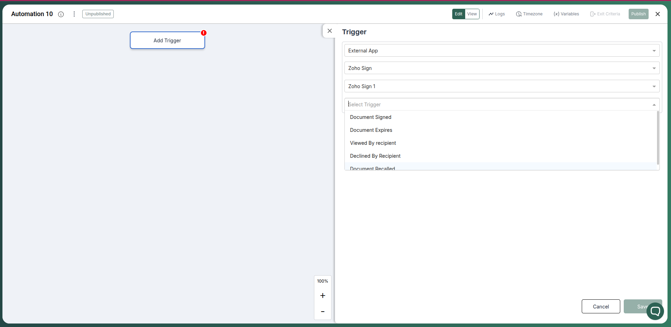Click the zoom in plus icon
Image resolution: width=671 pixels, height=327 pixels.
(x=322, y=296)
